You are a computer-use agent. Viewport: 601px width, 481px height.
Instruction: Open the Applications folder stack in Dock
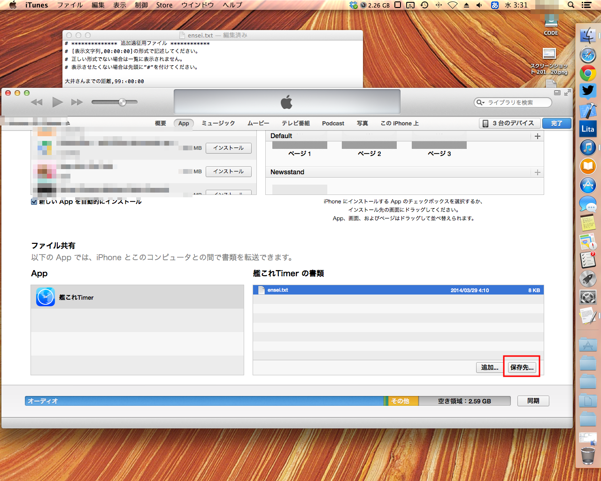click(x=588, y=345)
